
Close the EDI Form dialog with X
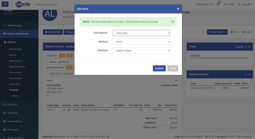tap(178, 9)
